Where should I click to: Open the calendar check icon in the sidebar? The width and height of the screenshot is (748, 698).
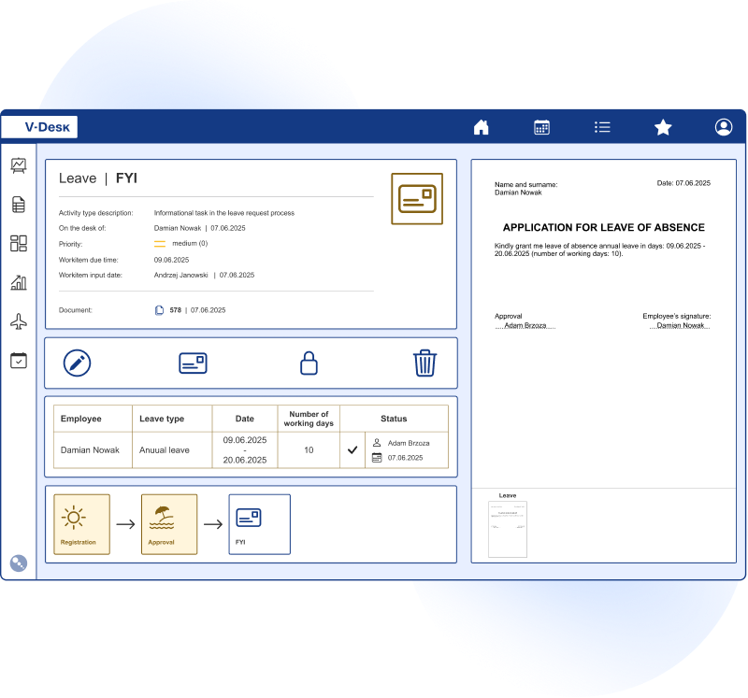click(x=19, y=361)
